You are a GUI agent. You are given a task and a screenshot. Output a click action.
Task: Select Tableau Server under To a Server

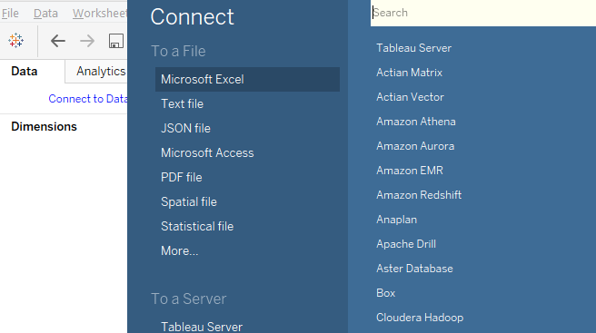[202, 327]
